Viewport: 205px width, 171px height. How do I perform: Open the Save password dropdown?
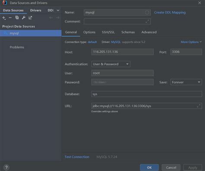pos(186,82)
